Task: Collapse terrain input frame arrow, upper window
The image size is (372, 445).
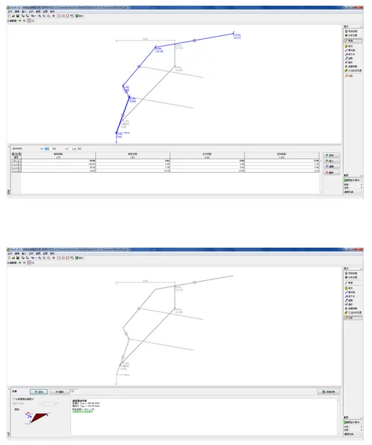Action: point(9,147)
